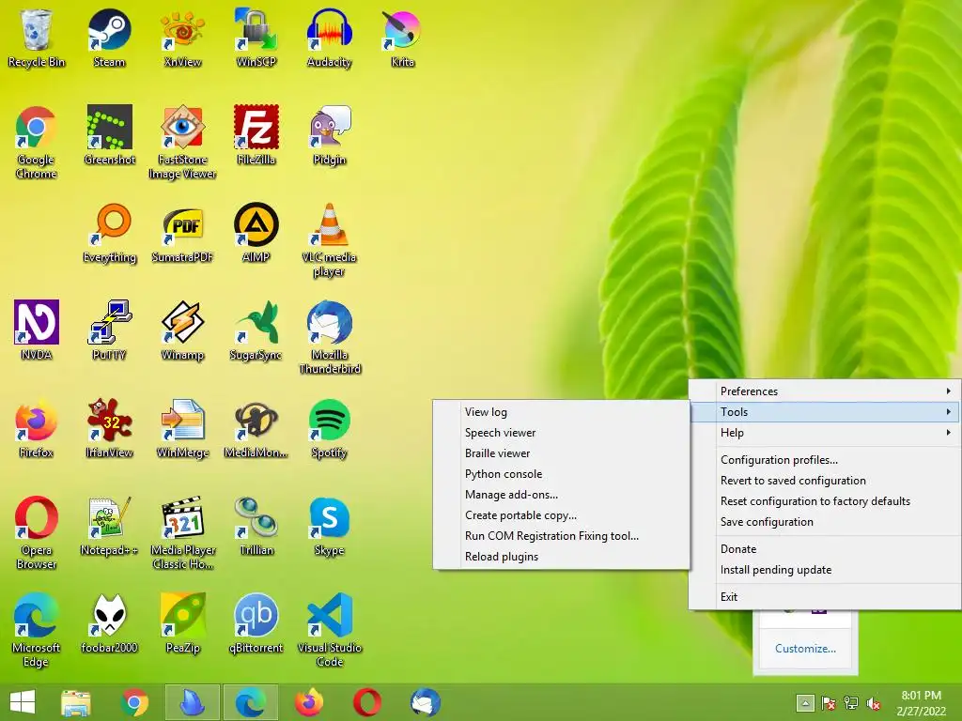Select the Notepad++ desktop shortcut

[109, 526]
